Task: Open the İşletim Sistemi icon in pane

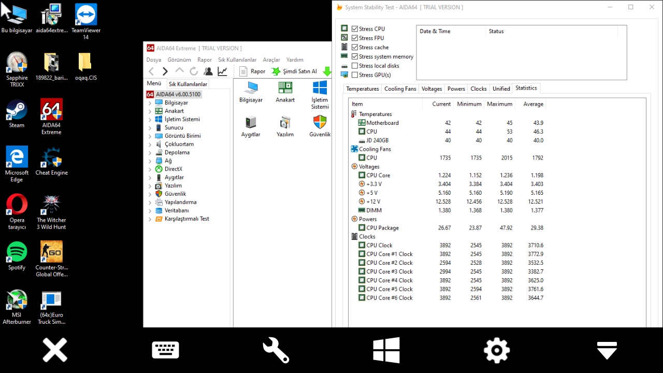Action: 320,95
